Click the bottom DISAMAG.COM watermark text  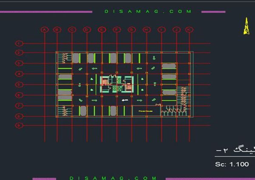point(113,178)
